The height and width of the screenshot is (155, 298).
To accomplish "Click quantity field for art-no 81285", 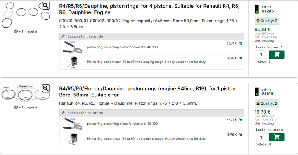I will pyautogui.click(x=261, y=55).
